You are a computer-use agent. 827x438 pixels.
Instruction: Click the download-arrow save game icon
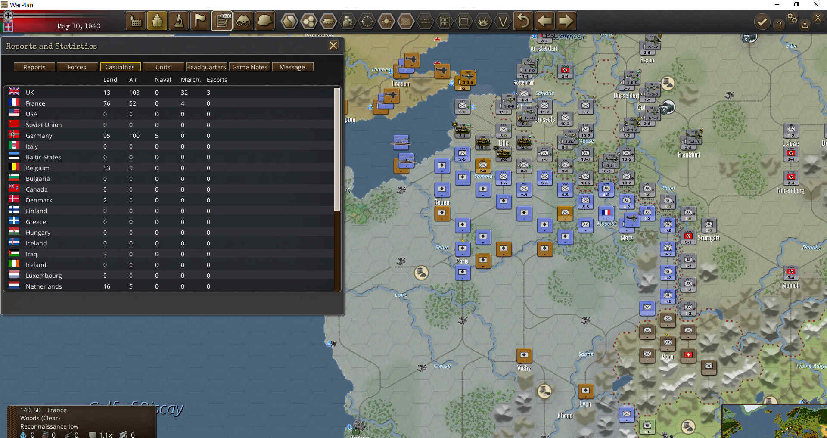coord(805,25)
